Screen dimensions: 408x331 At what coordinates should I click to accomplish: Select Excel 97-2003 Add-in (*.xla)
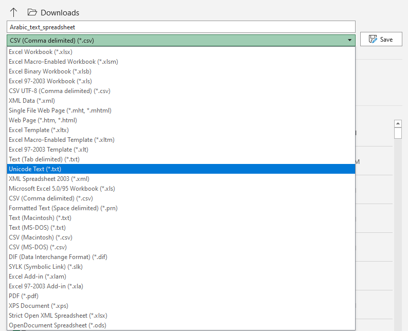coord(181,286)
